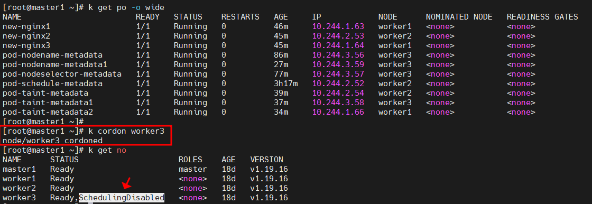Click the RESTARTS column header
The image size is (592, 204).
(240, 17)
